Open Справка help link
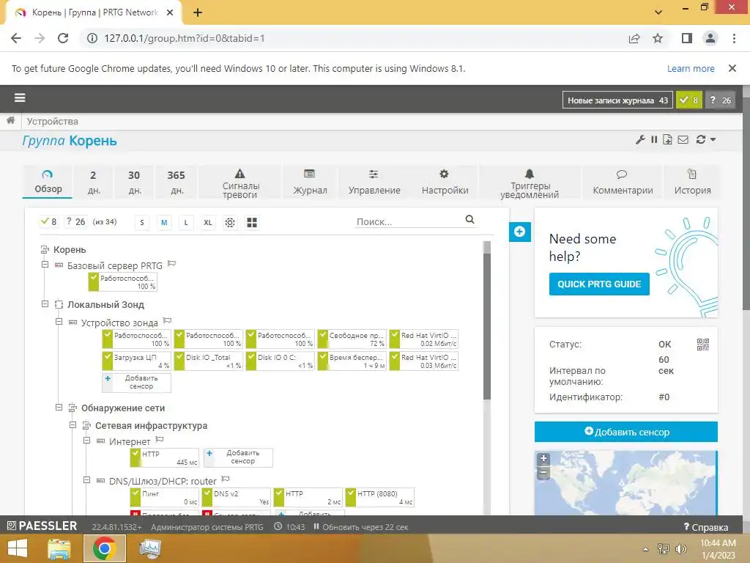 coord(706,527)
